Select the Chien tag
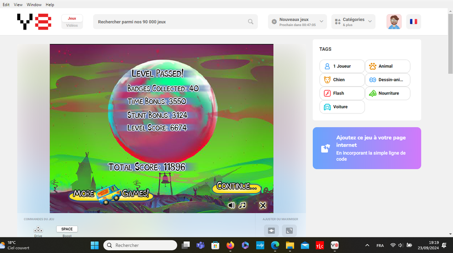Viewport: 453px width, 253px height. click(342, 80)
